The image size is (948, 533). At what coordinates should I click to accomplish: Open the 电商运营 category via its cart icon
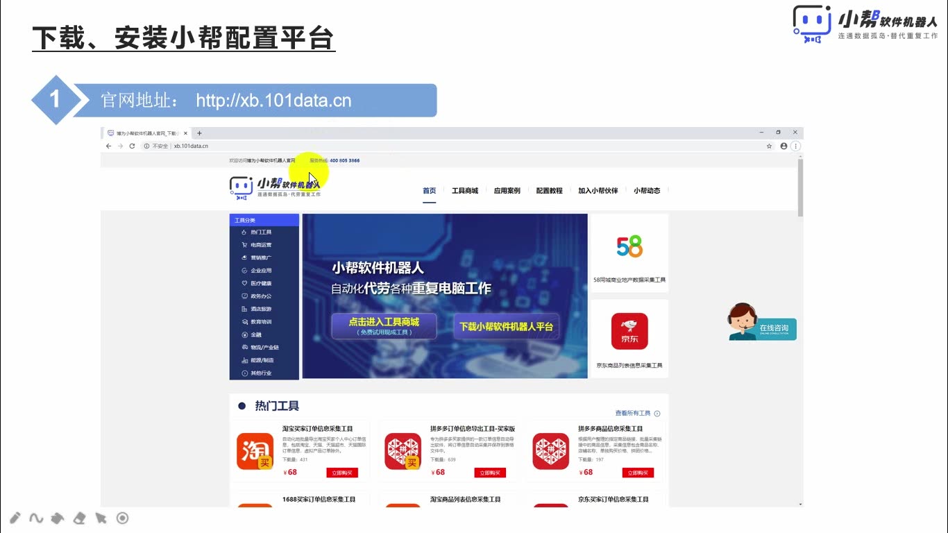(244, 244)
